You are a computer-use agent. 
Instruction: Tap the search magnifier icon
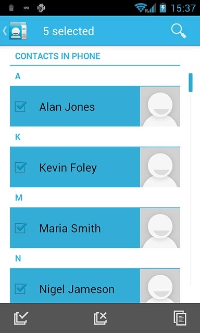click(179, 31)
